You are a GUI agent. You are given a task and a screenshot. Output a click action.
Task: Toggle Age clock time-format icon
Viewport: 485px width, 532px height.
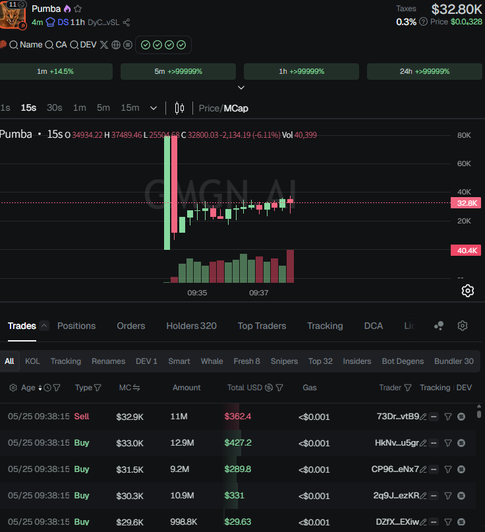(47, 388)
